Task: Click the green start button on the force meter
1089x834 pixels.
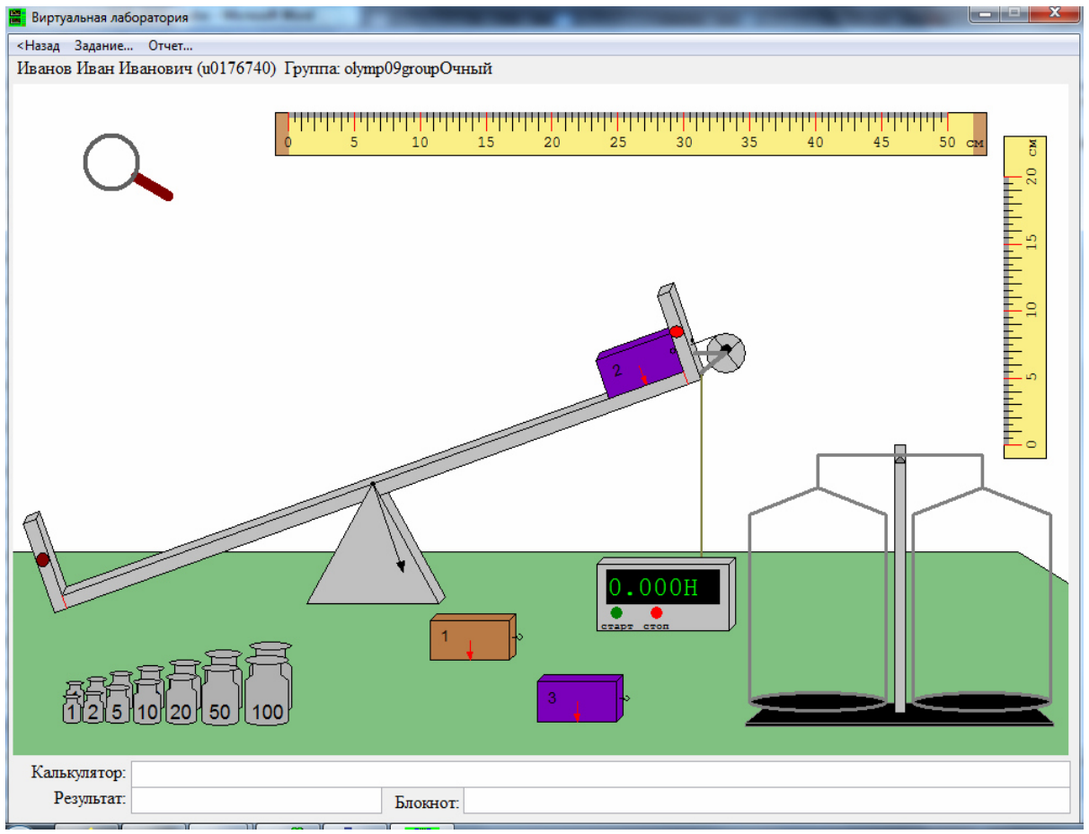Action: (x=616, y=612)
